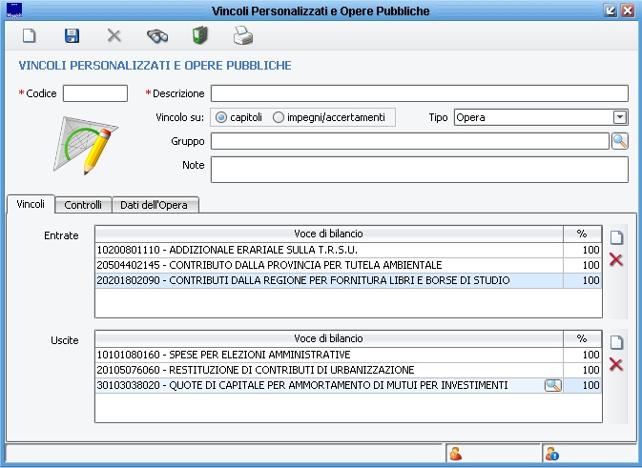Viewport: 642px width, 468px height.
Task: Delete Uscite row with red X
Action: 616,365
